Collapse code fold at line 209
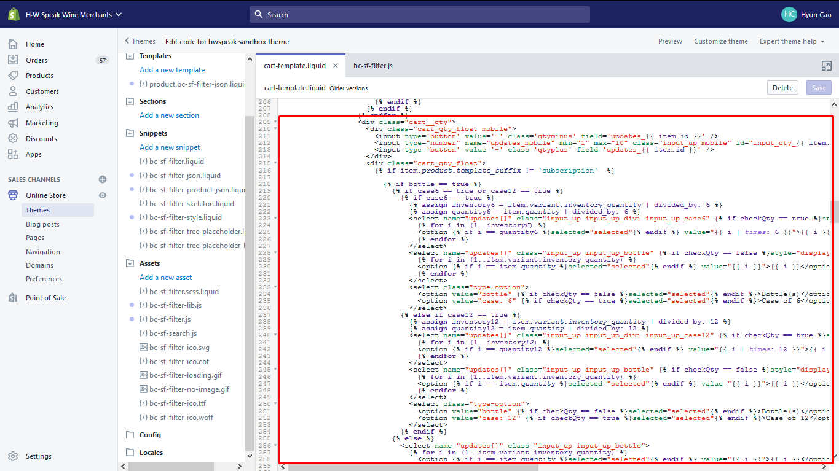This screenshot has height=471, width=839. (x=275, y=122)
